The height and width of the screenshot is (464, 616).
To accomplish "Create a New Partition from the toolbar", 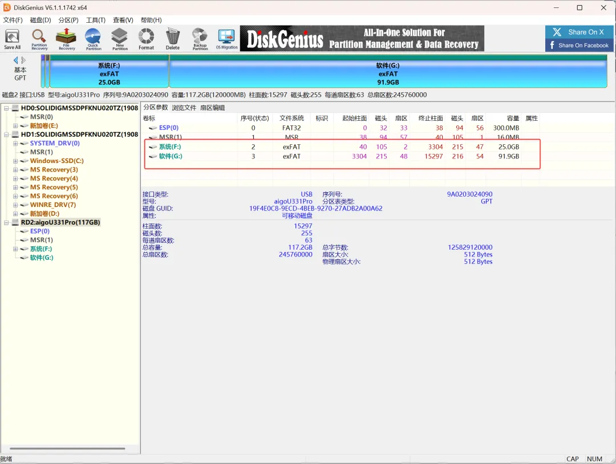I will click(120, 39).
